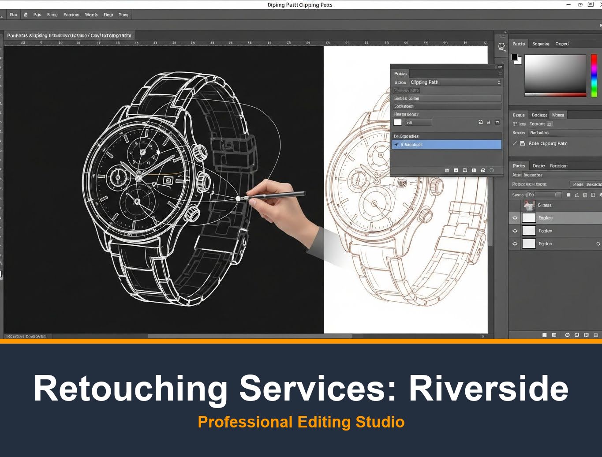The width and height of the screenshot is (602, 457).
Task: Click the Press button next to the path options
Action: click(578, 184)
